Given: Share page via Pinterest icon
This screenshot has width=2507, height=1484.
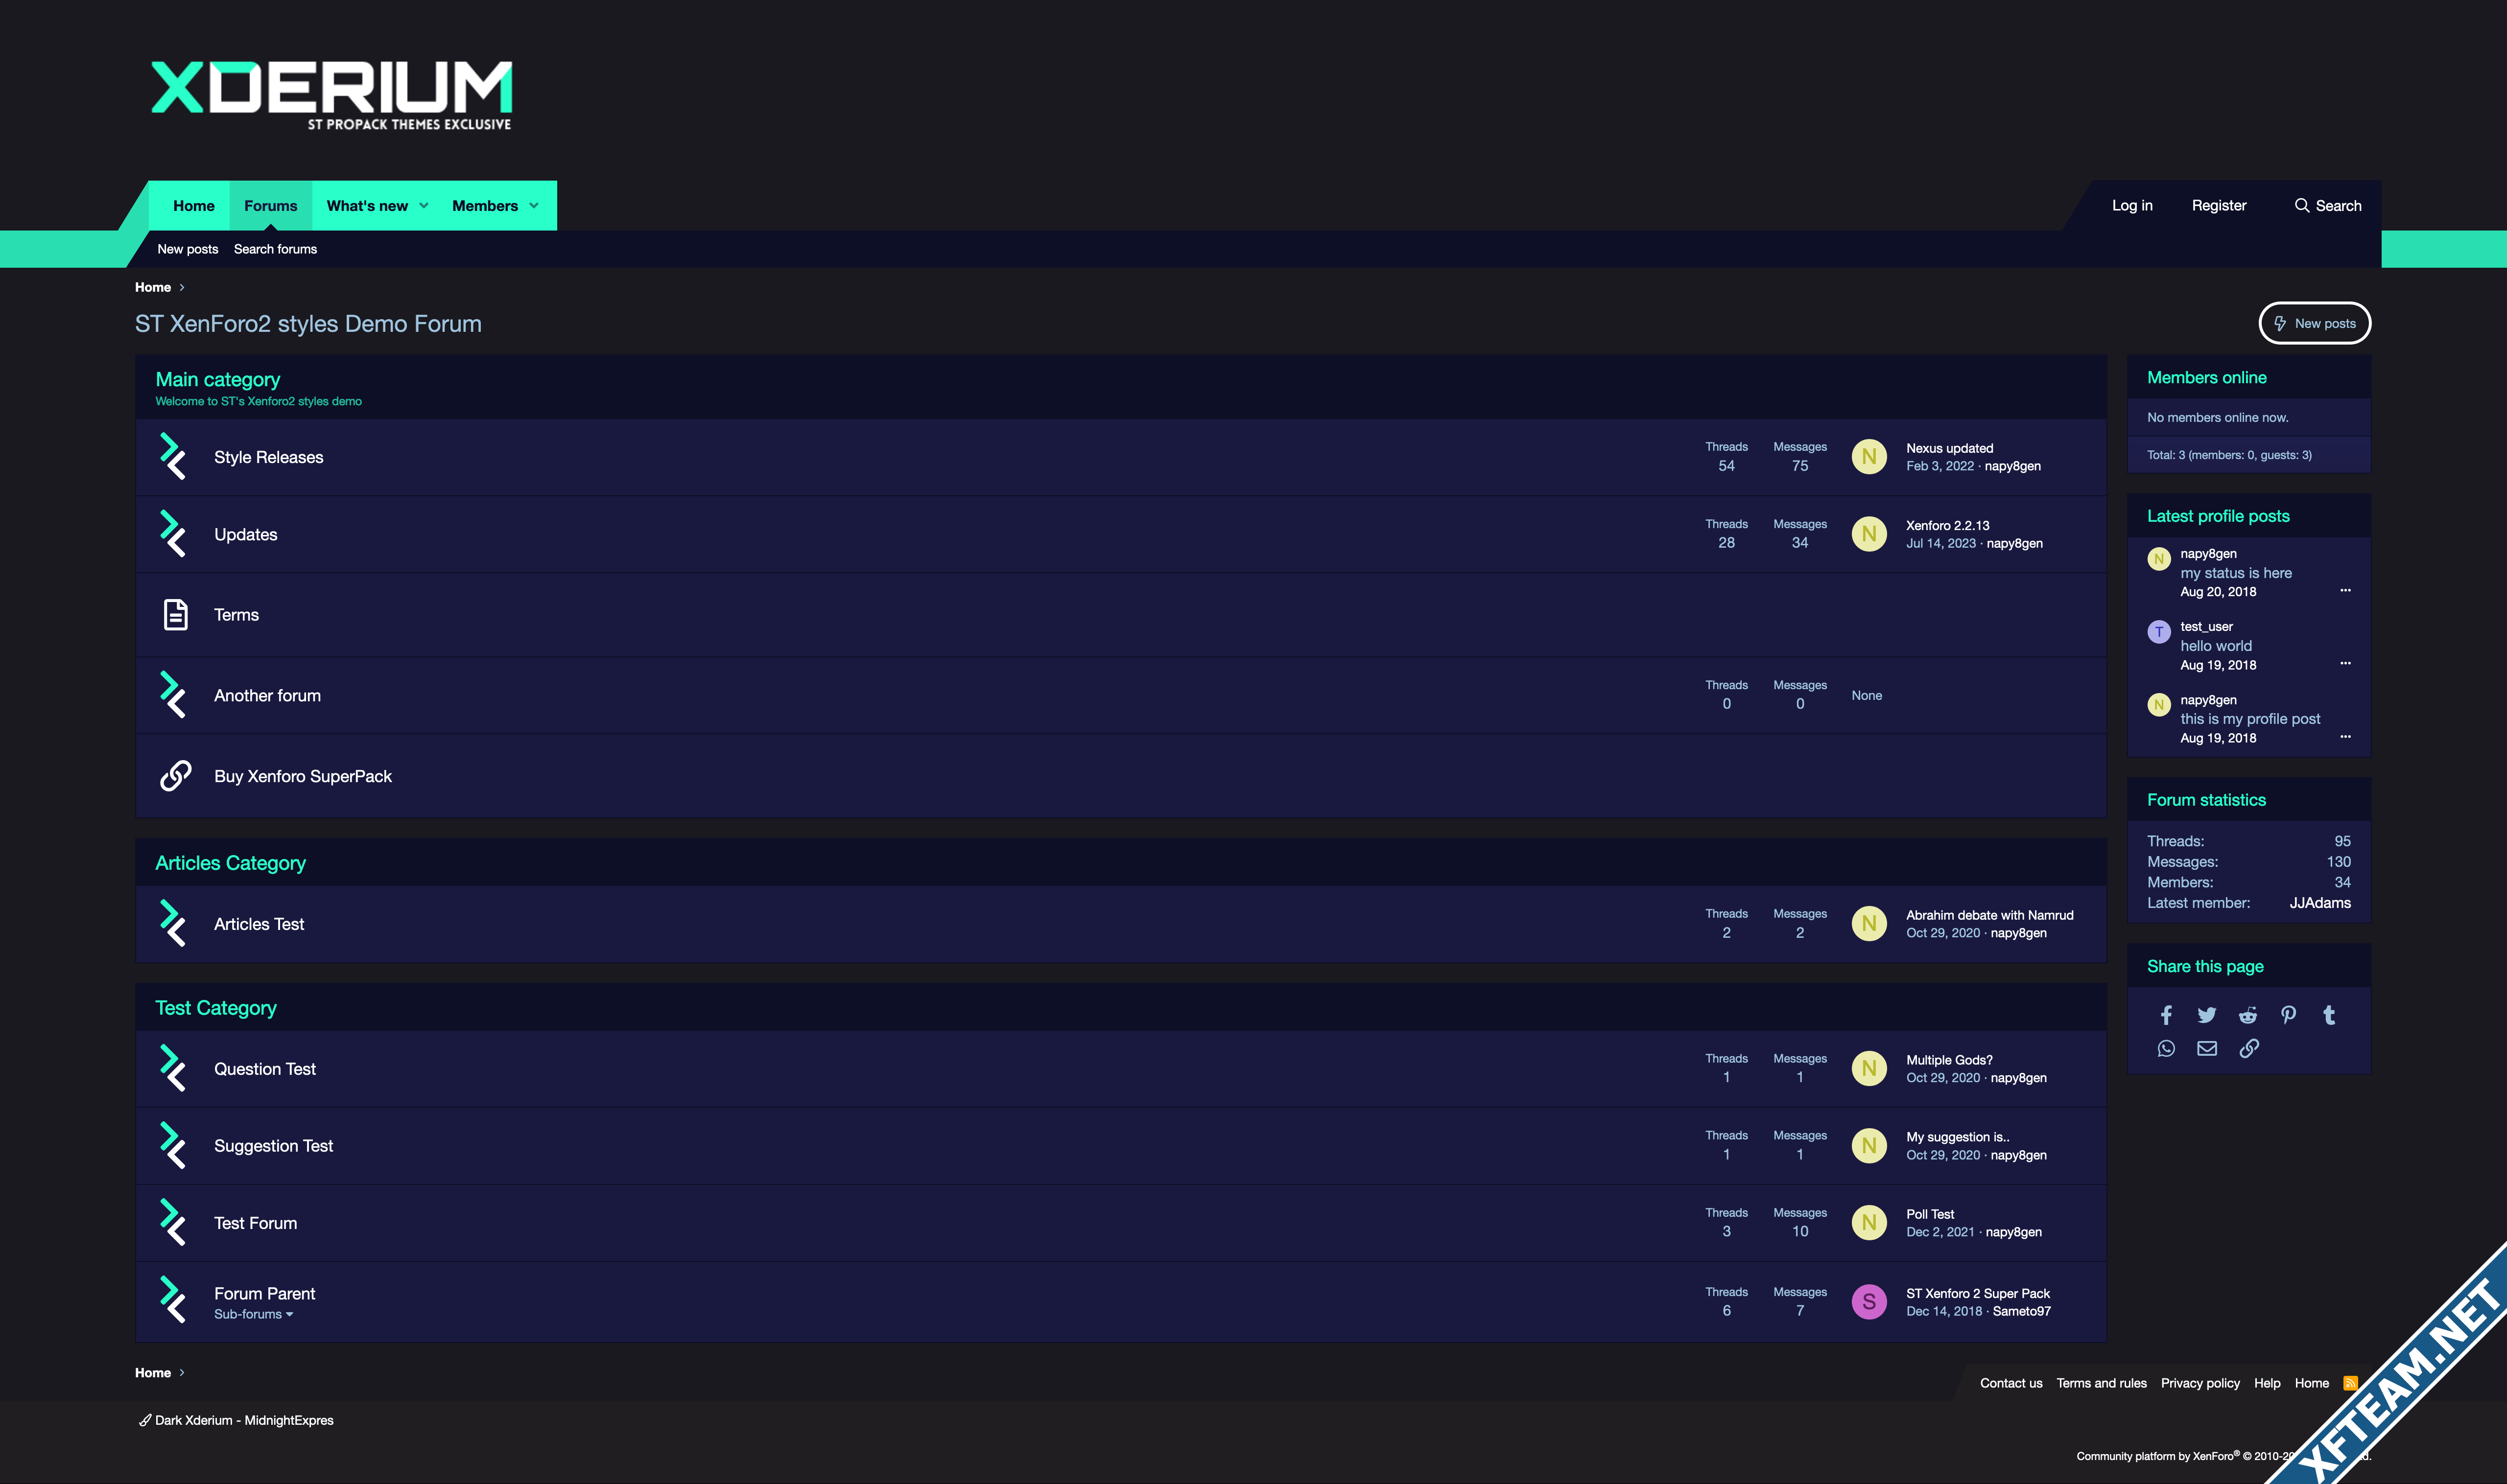Looking at the screenshot, I should pyautogui.click(x=2289, y=1015).
